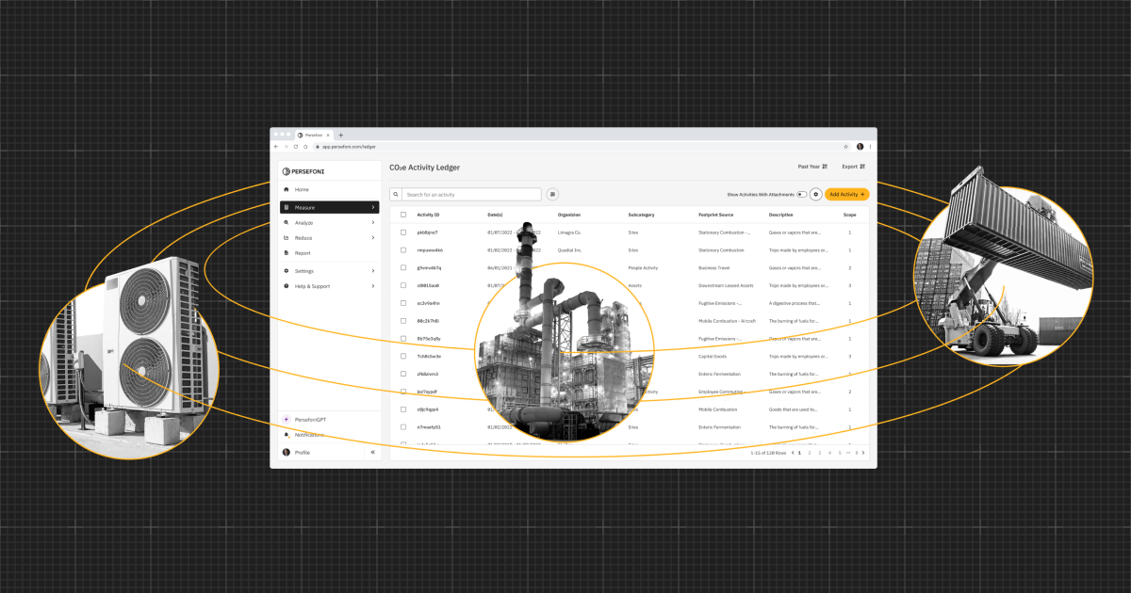Click the Add Activity button
The image size is (1131, 593).
(x=846, y=194)
